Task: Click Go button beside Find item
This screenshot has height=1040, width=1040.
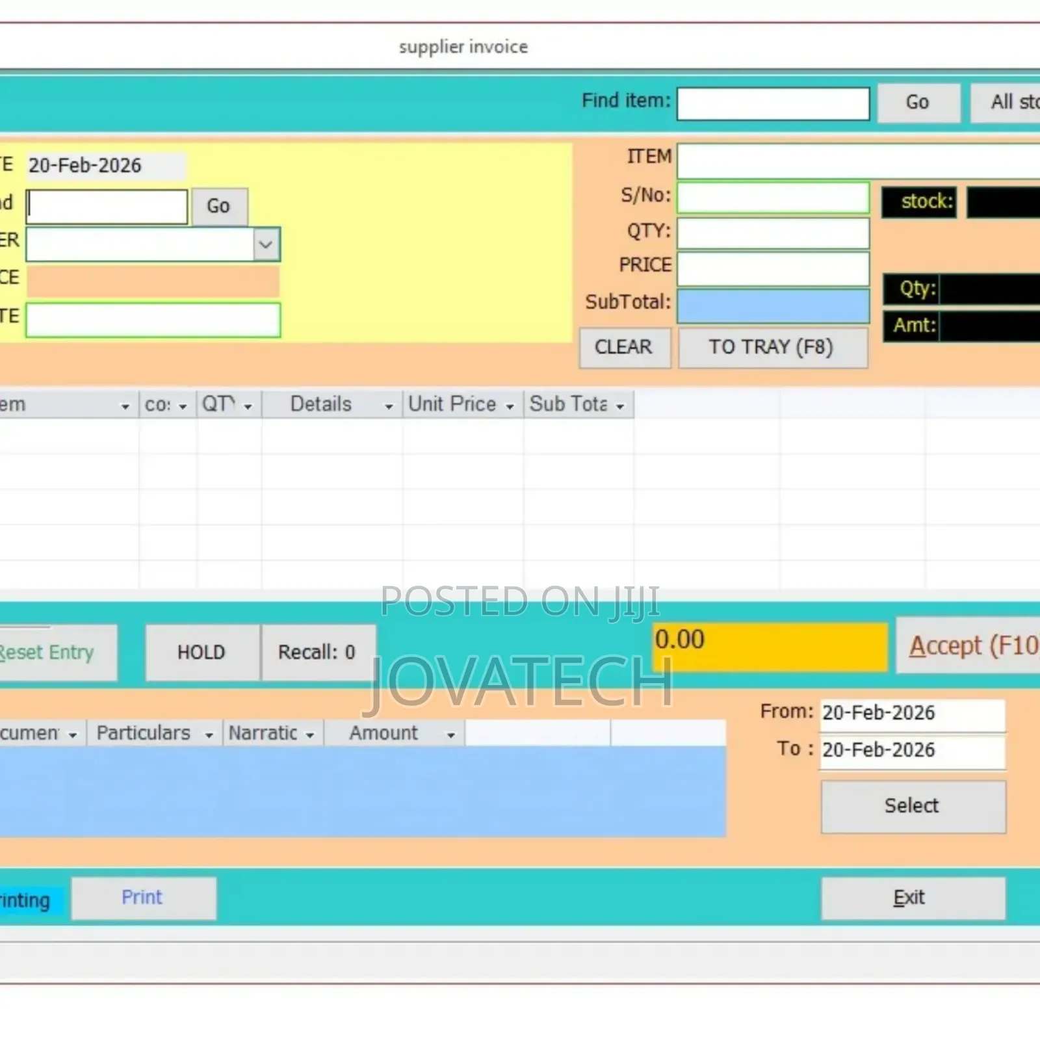Action: coord(918,103)
